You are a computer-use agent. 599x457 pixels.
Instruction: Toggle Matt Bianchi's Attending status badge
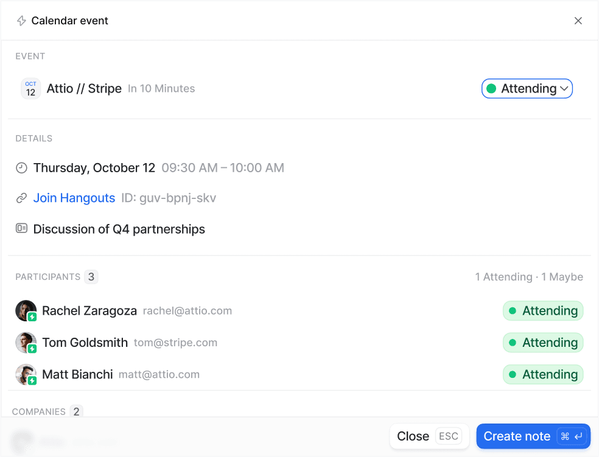[543, 374]
